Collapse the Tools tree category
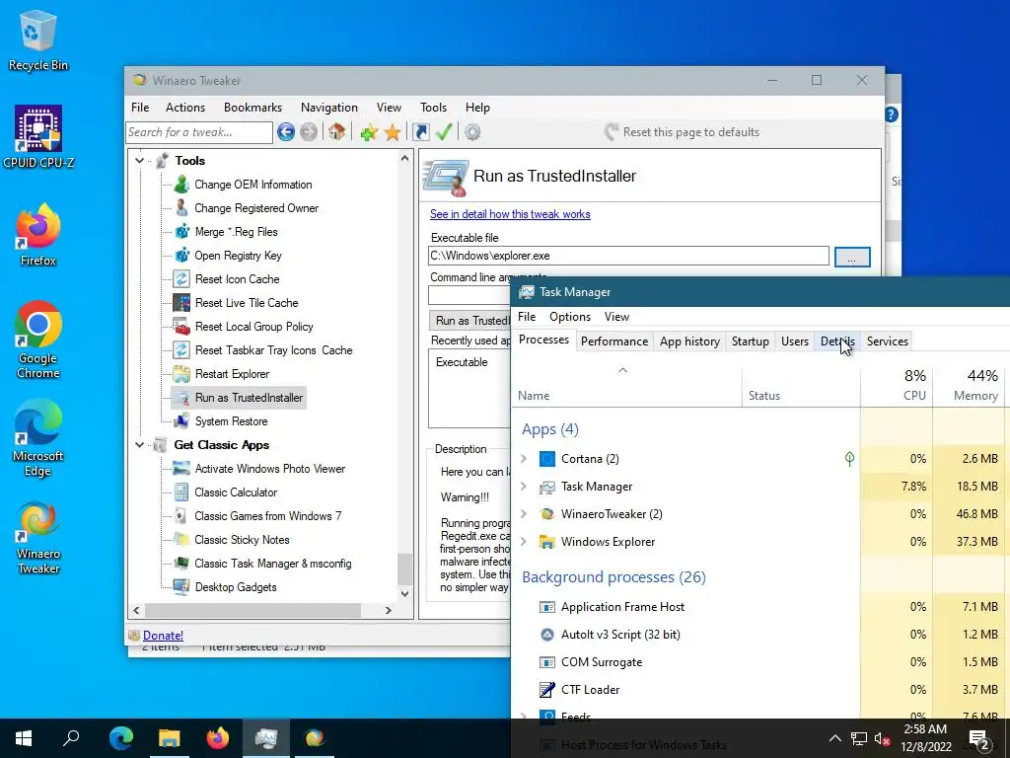 coord(139,160)
